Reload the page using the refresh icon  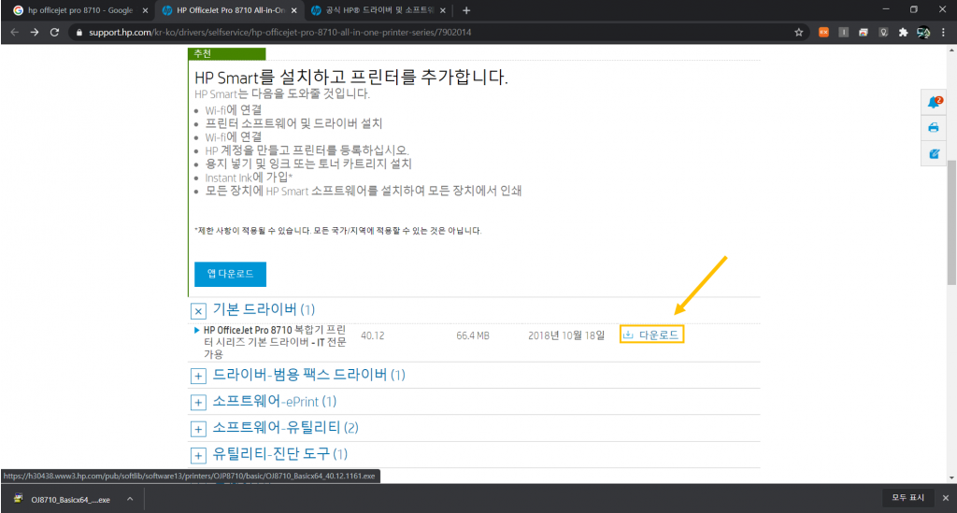click(x=55, y=32)
